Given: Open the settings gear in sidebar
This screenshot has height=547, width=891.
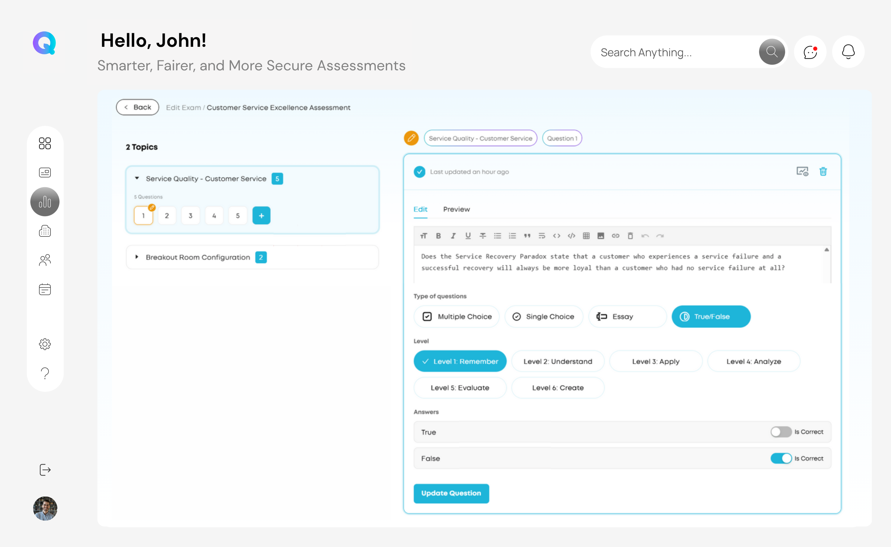Looking at the screenshot, I should [x=45, y=344].
